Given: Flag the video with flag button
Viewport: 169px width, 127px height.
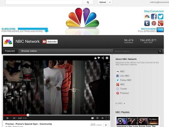Looking at the screenshot, I should (x=106, y=125).
